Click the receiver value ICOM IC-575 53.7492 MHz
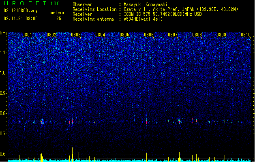Image resolution: width=255 pixels, height=162 pixels. coord(163,14)
